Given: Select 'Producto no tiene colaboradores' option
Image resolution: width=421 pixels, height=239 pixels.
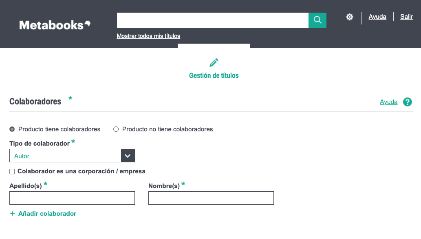Looking at the screenshot, I should tap(116, 129).
